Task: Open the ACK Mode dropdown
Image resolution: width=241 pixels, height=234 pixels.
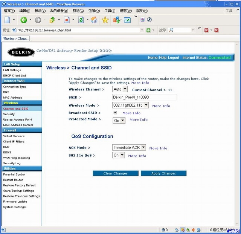Action: click(129, 147)
